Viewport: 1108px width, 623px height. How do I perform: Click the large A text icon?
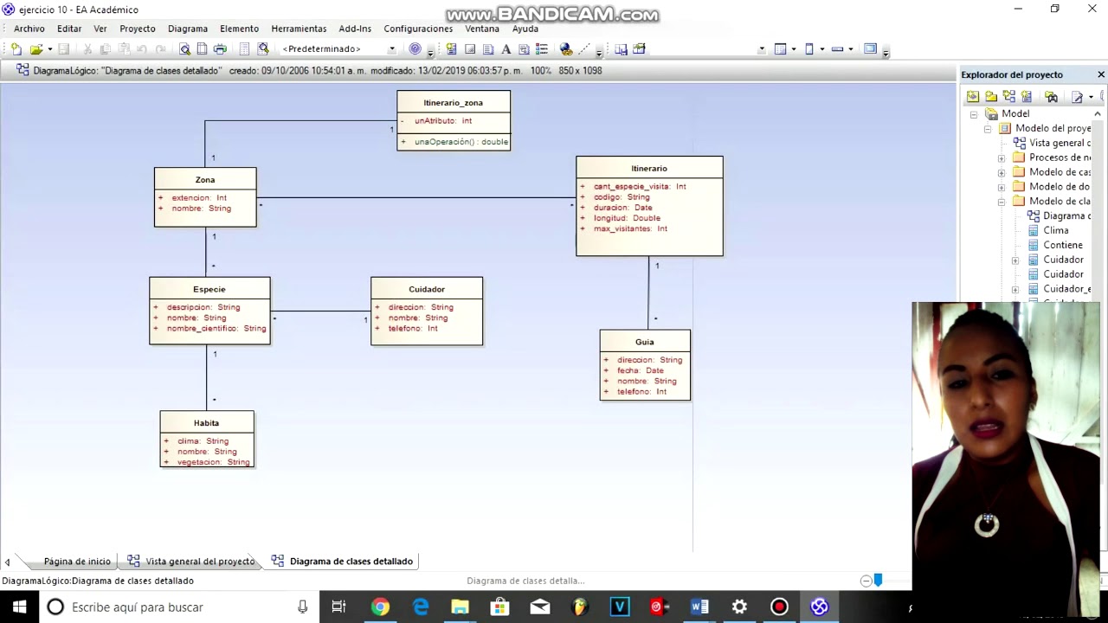(506, 49)
